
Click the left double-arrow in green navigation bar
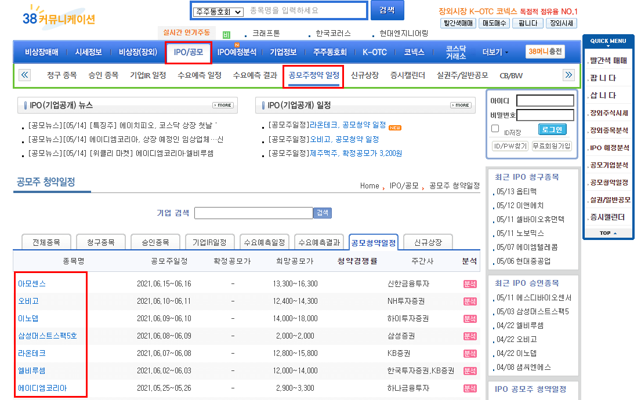click(24, 75)
